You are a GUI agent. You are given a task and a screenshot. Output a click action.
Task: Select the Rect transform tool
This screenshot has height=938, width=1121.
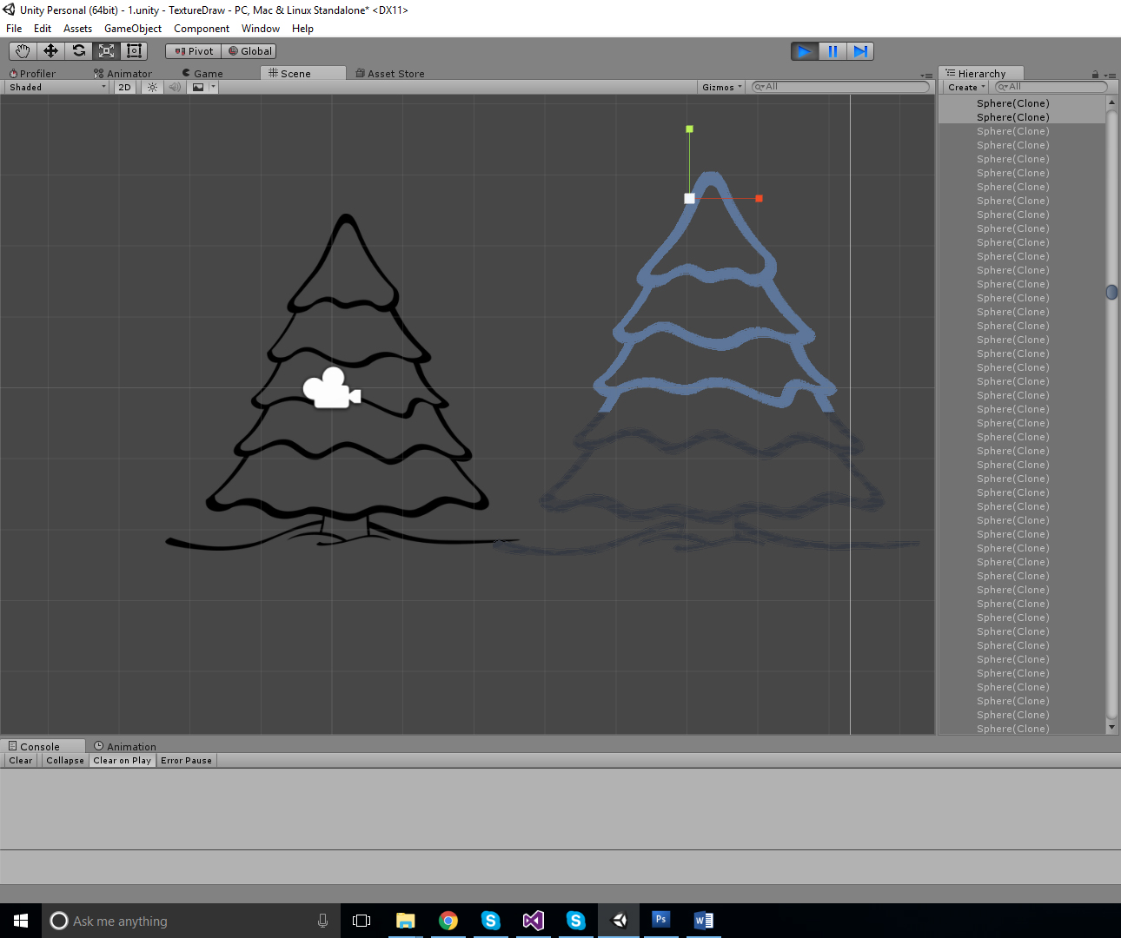point(134,51)
